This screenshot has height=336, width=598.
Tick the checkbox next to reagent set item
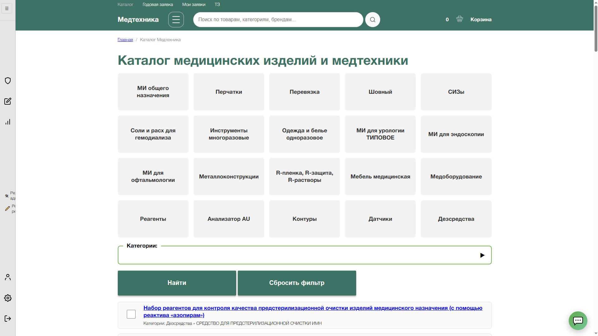tap(131, 314)
